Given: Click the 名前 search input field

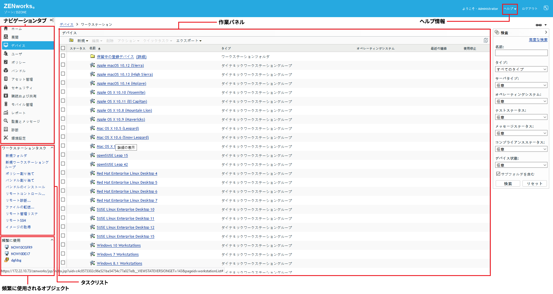Looking at the screenshot, I should coord(521,53).
